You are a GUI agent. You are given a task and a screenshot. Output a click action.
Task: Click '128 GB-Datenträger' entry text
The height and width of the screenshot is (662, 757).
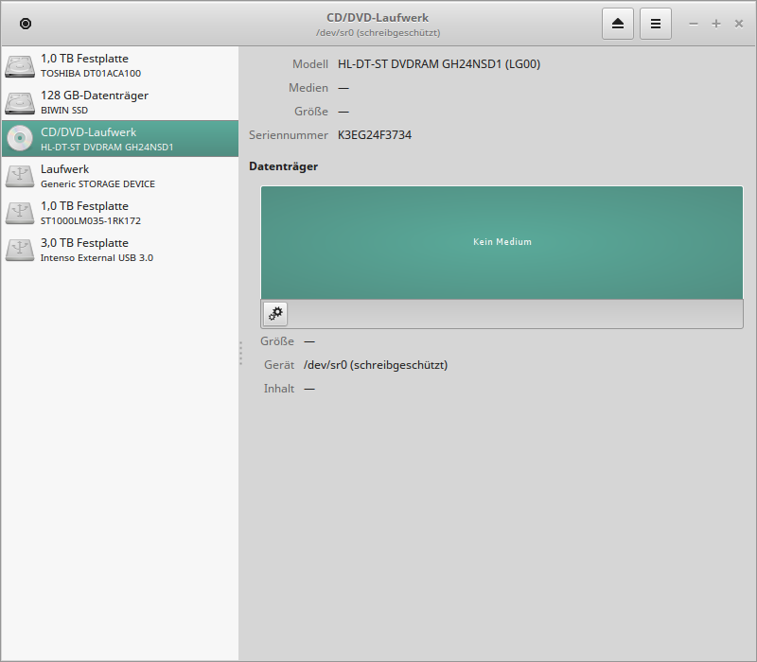click(x=95, y=96)
